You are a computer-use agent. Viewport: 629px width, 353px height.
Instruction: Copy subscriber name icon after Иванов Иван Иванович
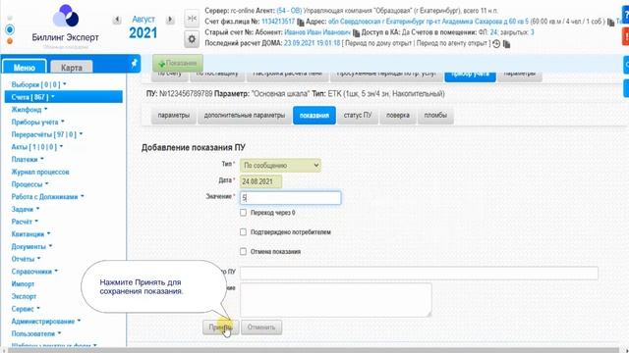(x=356, y=32)
